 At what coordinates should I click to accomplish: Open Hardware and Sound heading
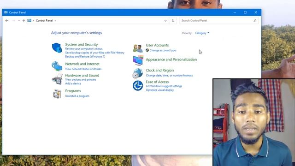[x=82, y=75]
